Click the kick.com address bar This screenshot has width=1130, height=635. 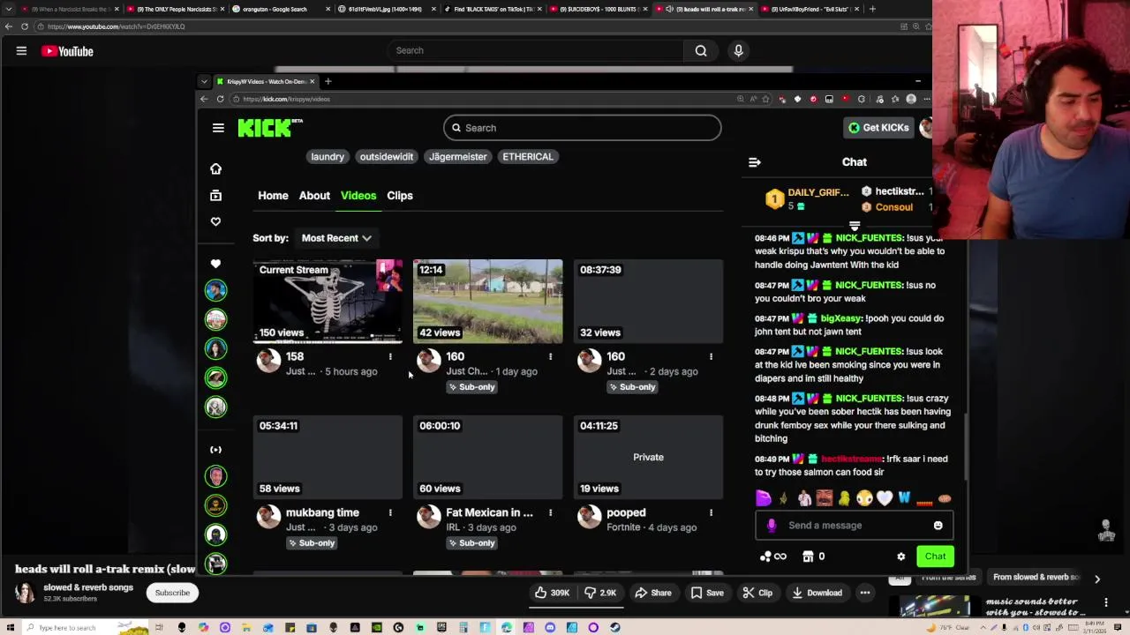[x=486, y=99]
